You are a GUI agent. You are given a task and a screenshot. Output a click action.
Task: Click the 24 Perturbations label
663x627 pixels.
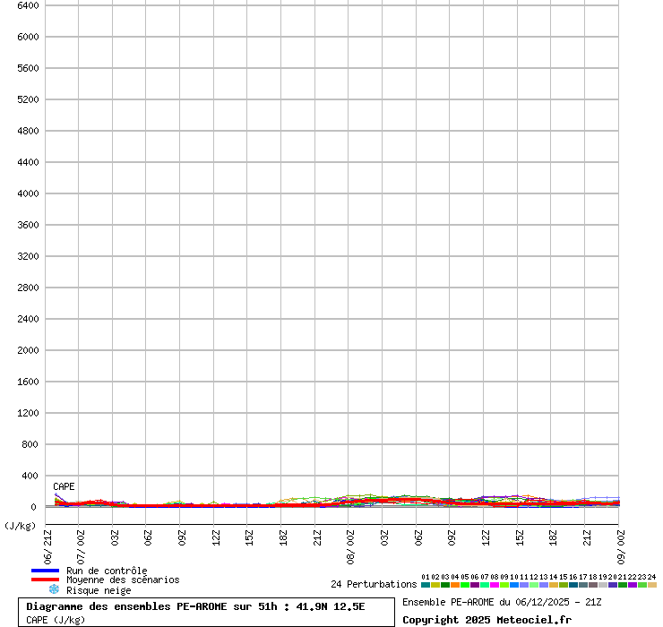(374, 584)
